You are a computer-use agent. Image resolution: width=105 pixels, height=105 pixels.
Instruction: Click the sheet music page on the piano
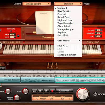[x=44, y=23]
